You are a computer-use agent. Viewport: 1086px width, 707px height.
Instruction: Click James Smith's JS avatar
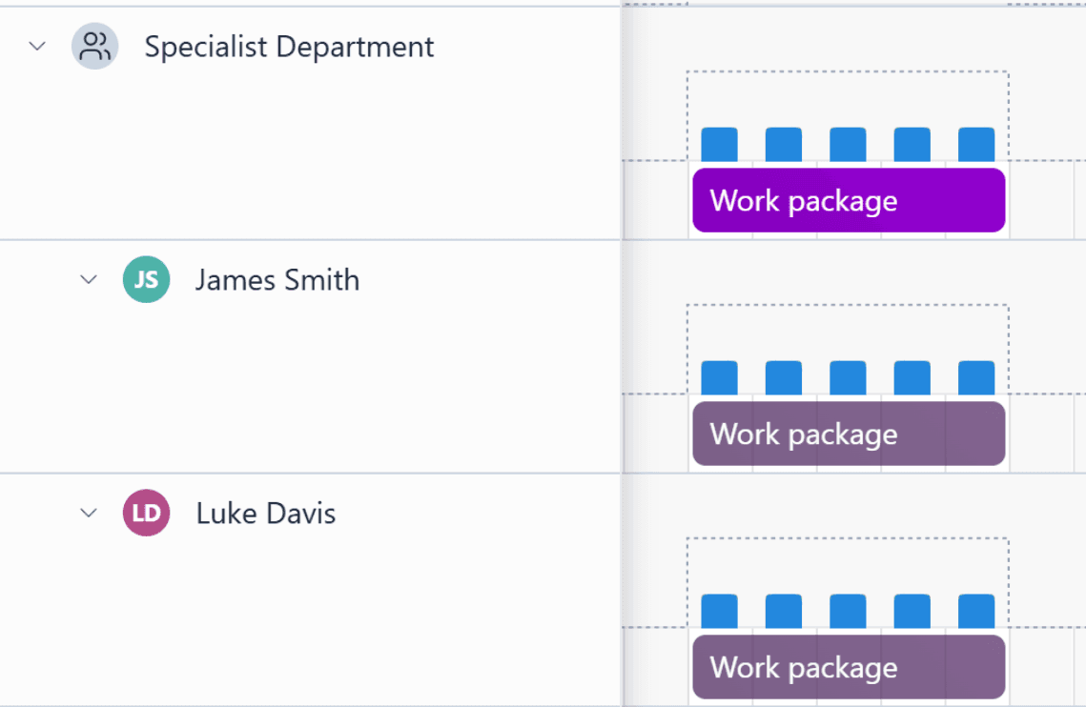[x=146, y=280]
